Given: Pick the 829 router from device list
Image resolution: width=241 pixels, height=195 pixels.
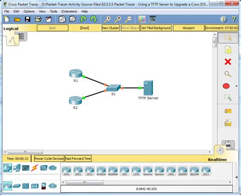Looking at the screenshot, I should (x=125, y=171).
